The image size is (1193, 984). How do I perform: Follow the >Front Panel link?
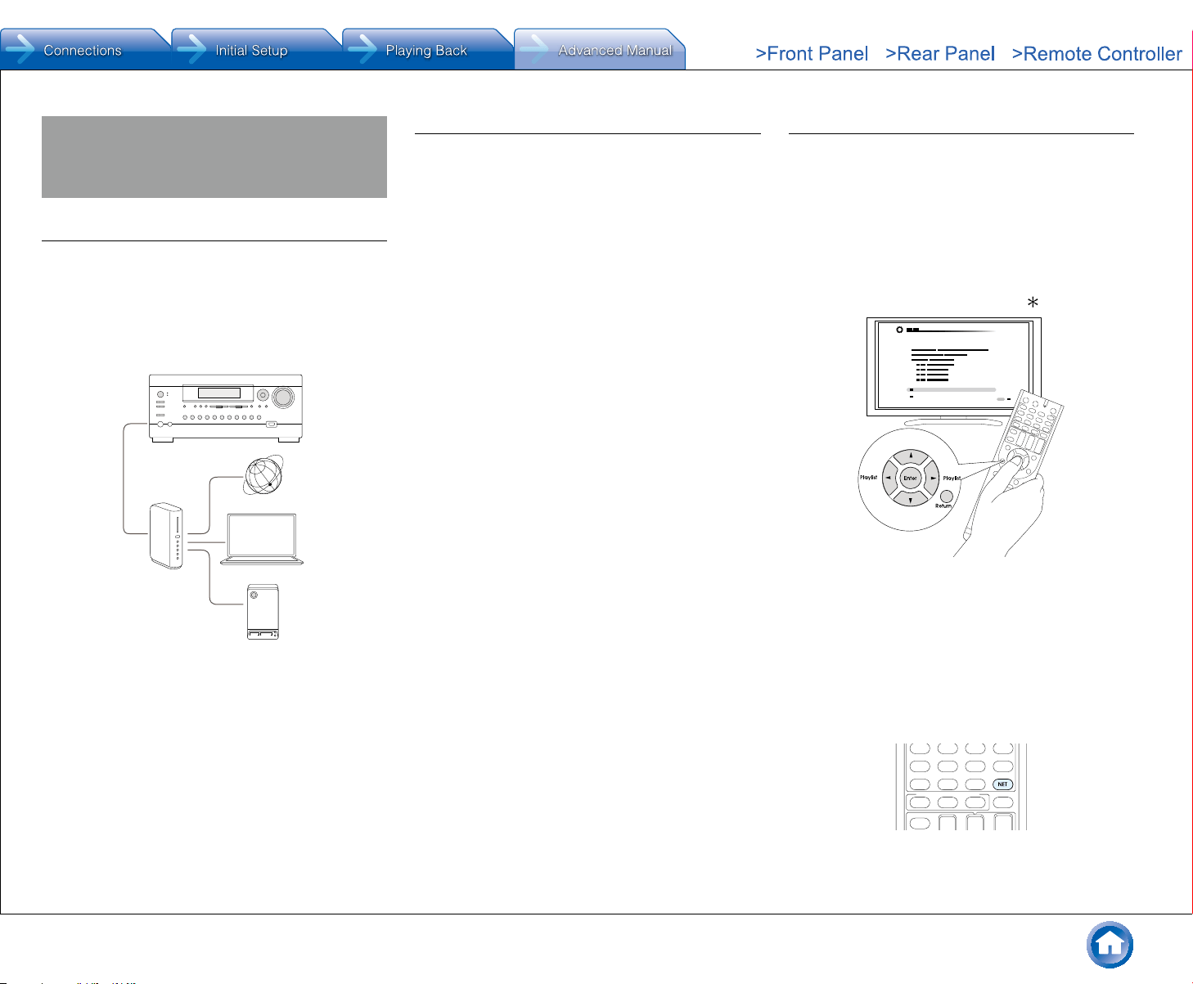pyautogui.click(x=812, y=54)
